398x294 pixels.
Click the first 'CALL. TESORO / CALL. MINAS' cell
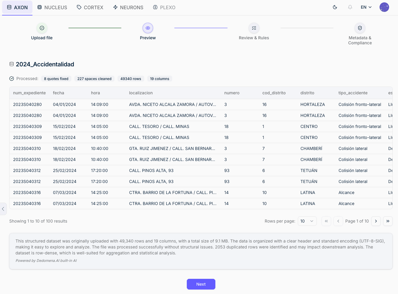159,126
